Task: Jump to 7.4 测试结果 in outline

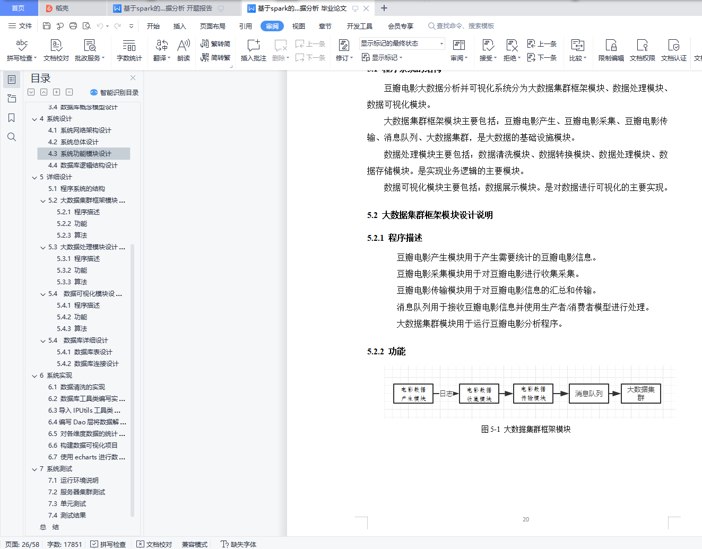Action: click(x=67, y=516)
